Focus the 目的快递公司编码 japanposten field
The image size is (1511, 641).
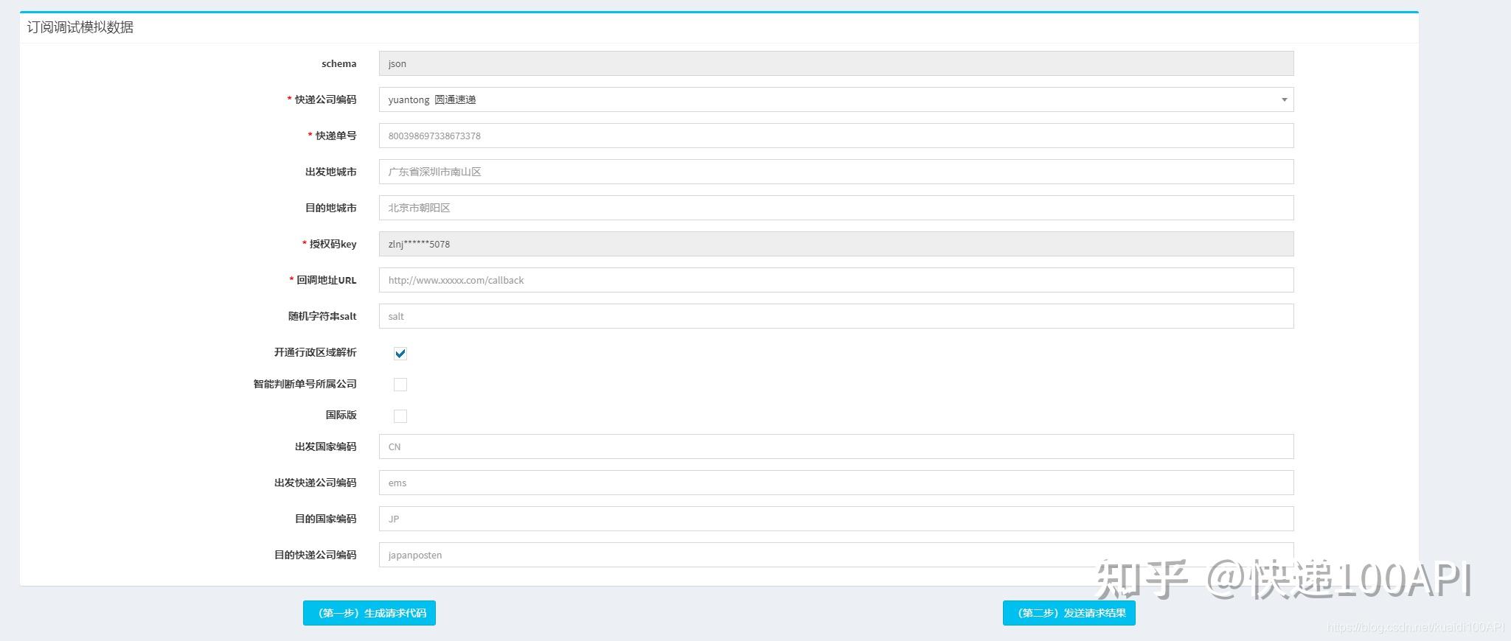(x=836, y=555)
